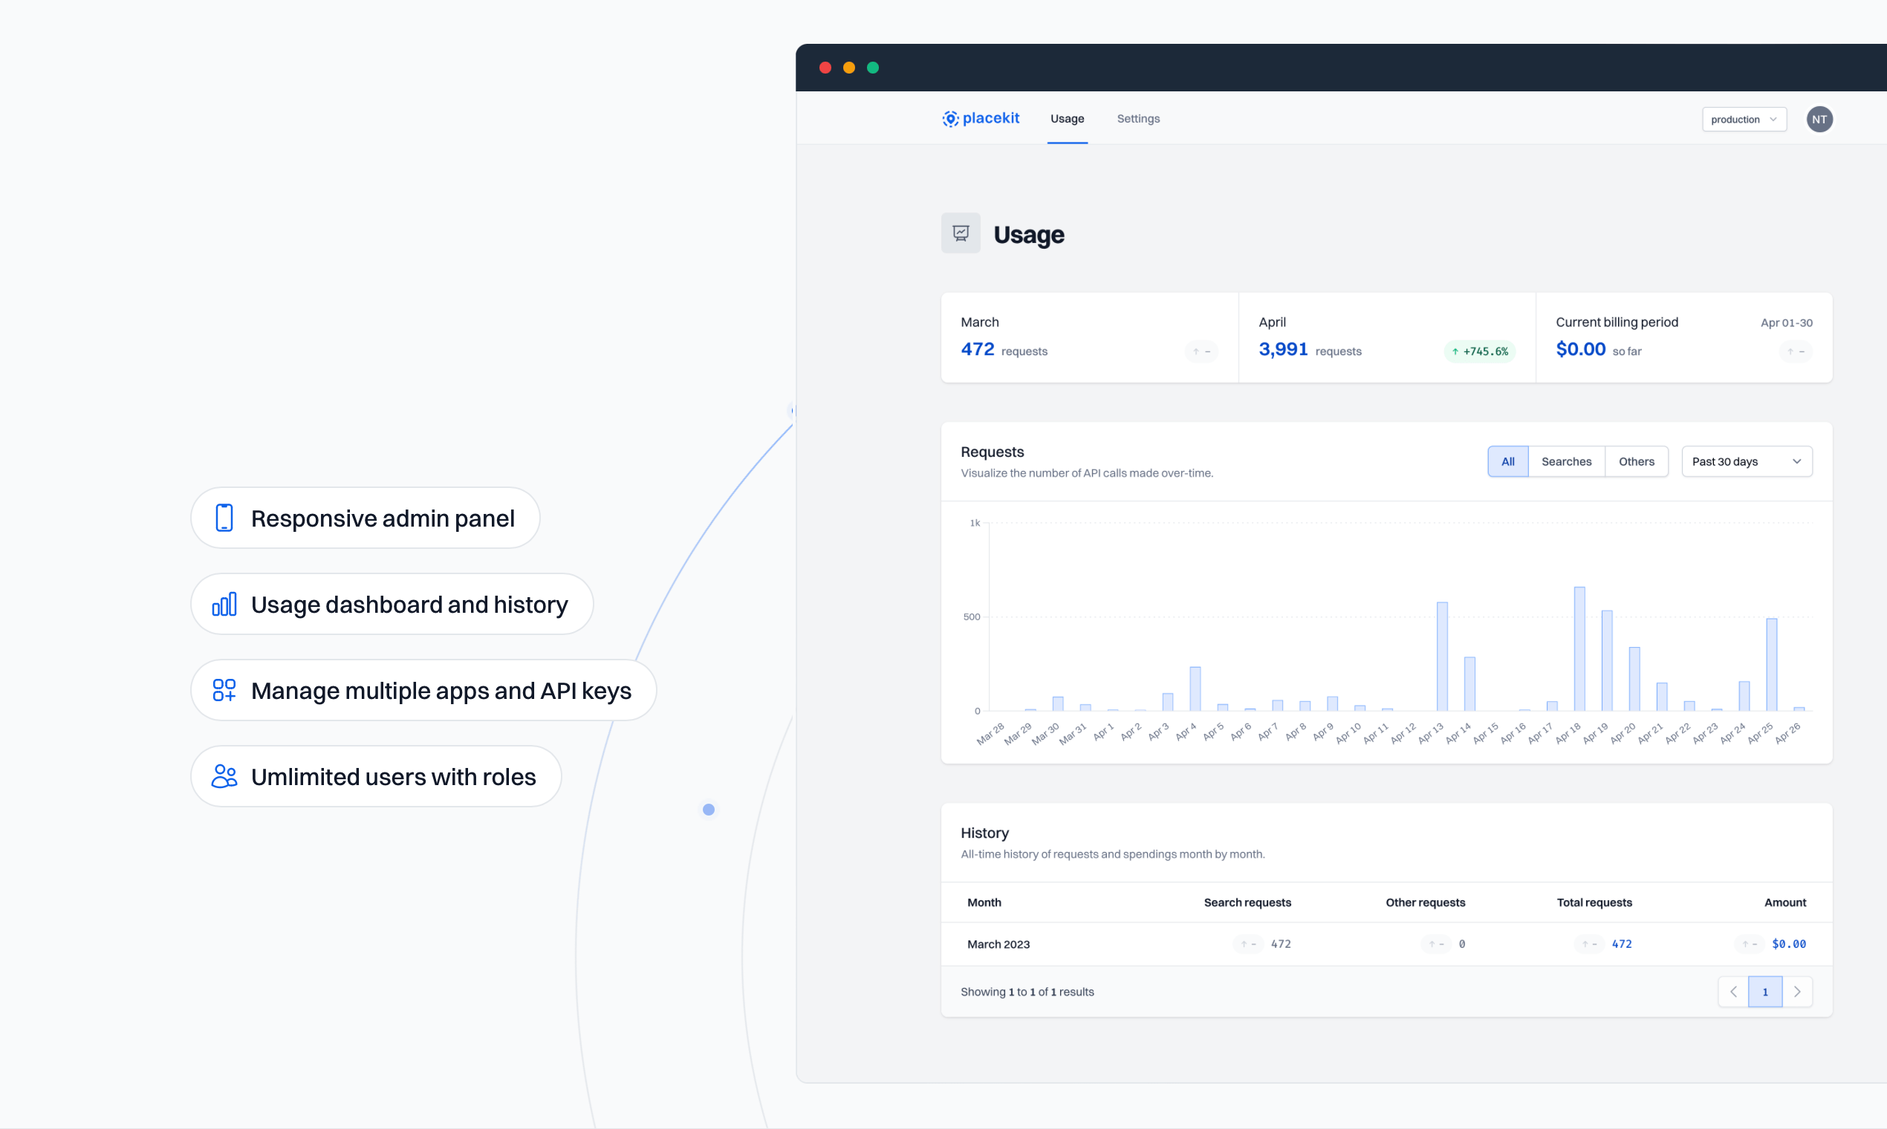
Task: Click the tallest chart bar at Apr 18
Action: pos(1579,649)
